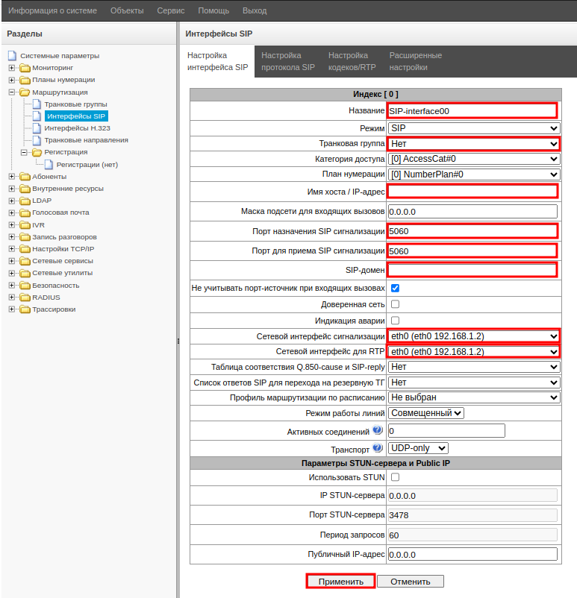Tick the Использовать STUN checkbox
Image resolution: width=577 pixels, height=598 pixels.
396,477
